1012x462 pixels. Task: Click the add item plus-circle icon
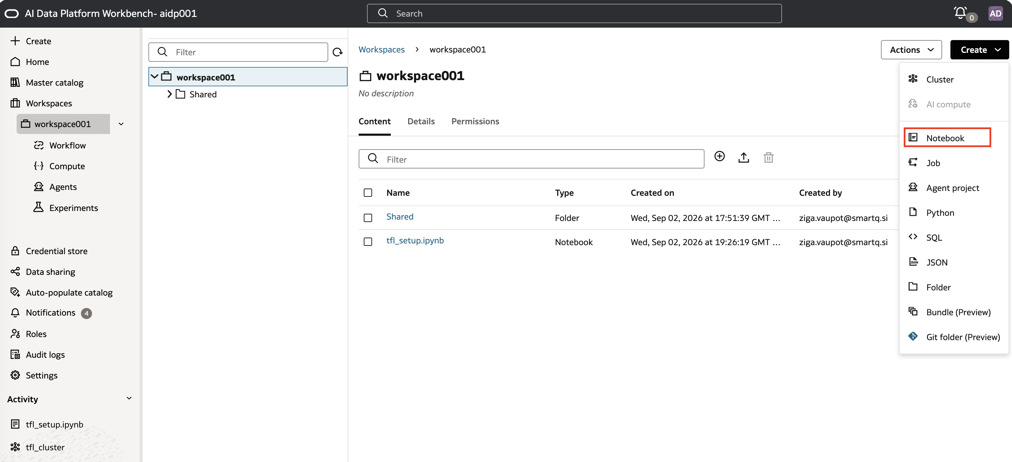pos(719,156)
